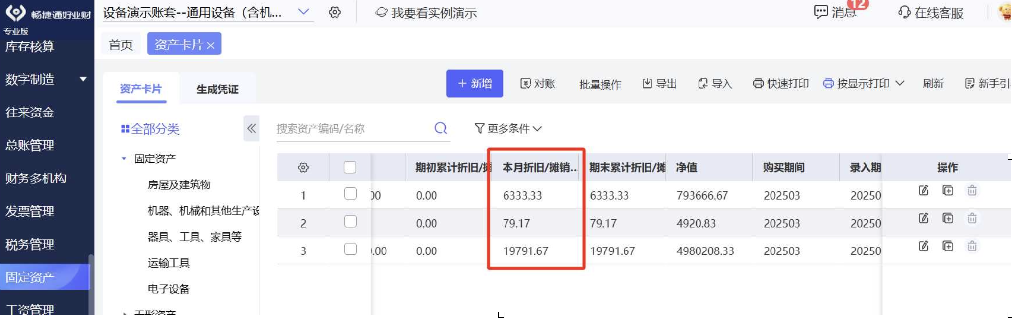Click the 新增 button
Image resolution: width=1012 pixels, height=319 pixels.
[x=474, y=84]
